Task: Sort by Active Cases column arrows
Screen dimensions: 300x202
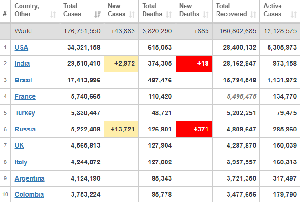Action: (294, 14)
